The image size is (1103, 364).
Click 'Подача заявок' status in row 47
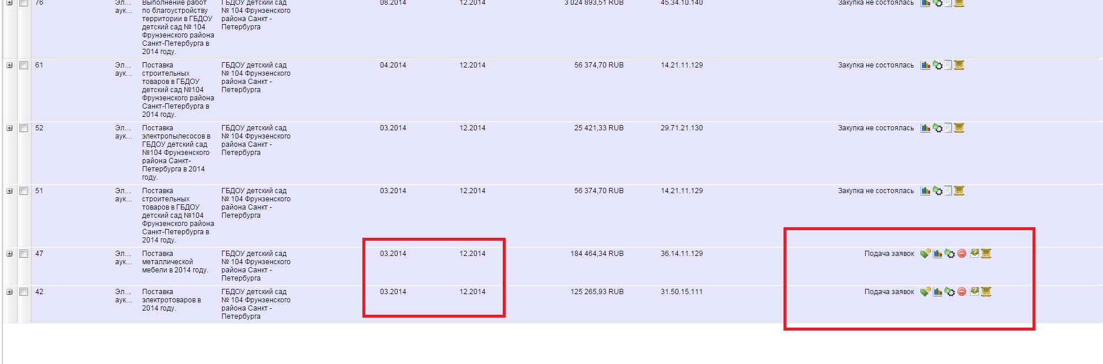click(889, 254)
